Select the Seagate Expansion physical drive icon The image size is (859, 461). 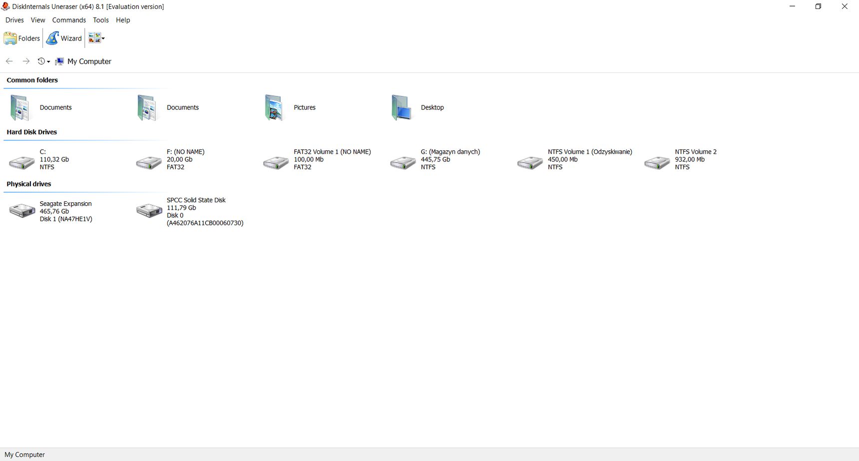pos(22,210)
